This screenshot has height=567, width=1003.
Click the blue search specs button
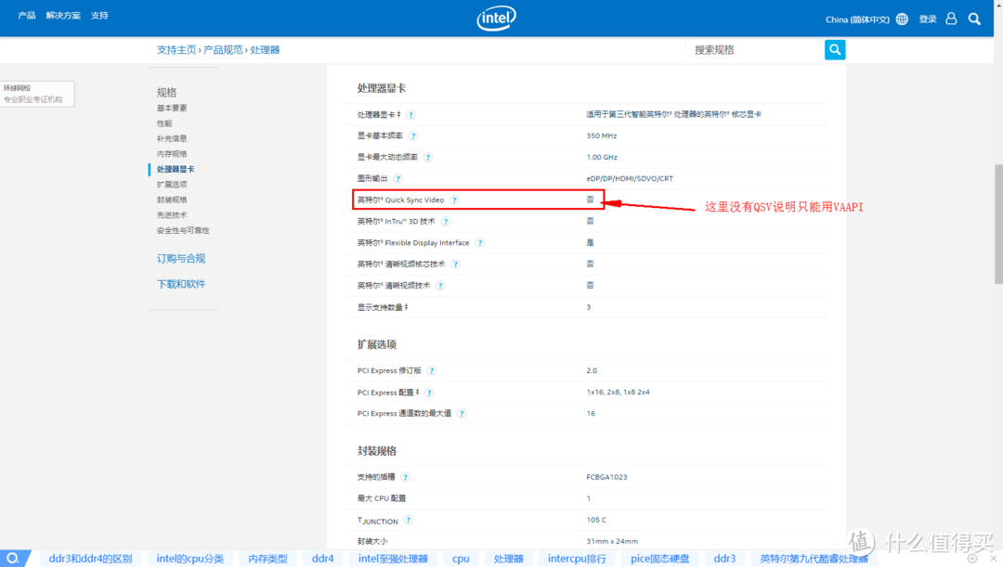(835, 50)
